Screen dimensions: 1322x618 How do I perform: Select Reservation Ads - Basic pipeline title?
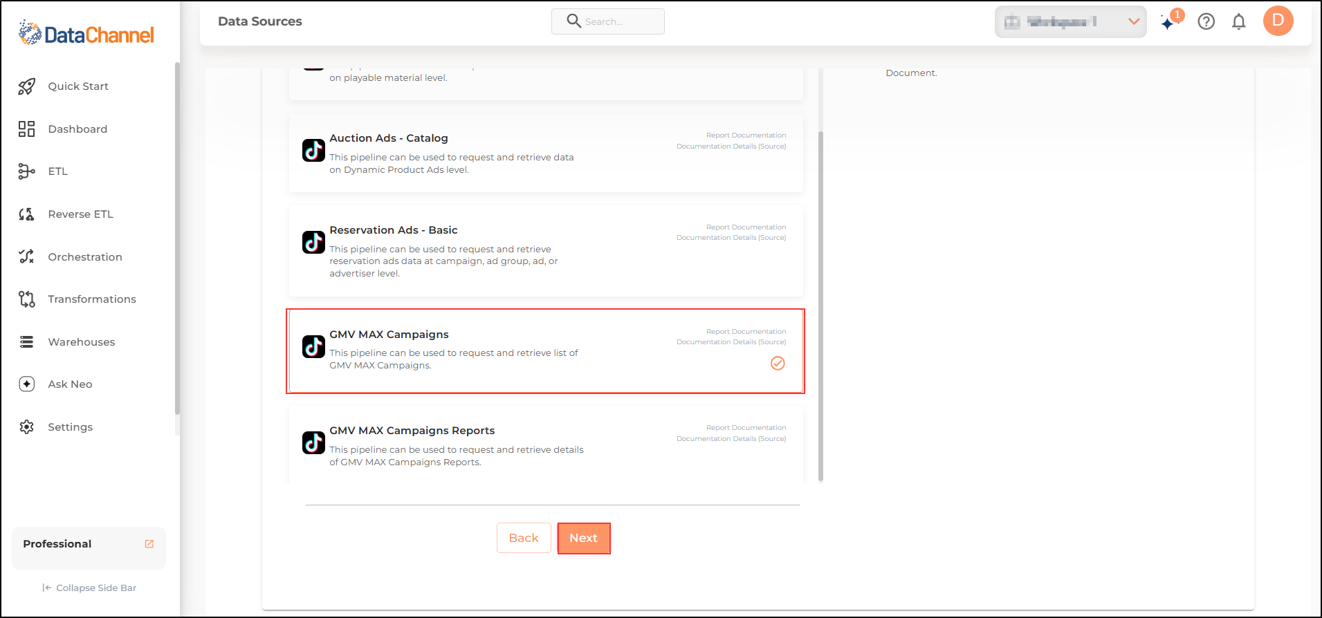394,230
